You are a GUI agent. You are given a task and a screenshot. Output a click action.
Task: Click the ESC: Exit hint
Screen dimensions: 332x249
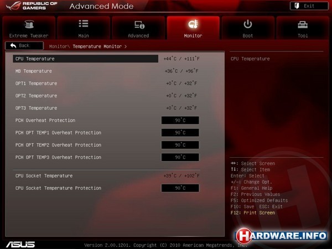click(x=271, y=206)
